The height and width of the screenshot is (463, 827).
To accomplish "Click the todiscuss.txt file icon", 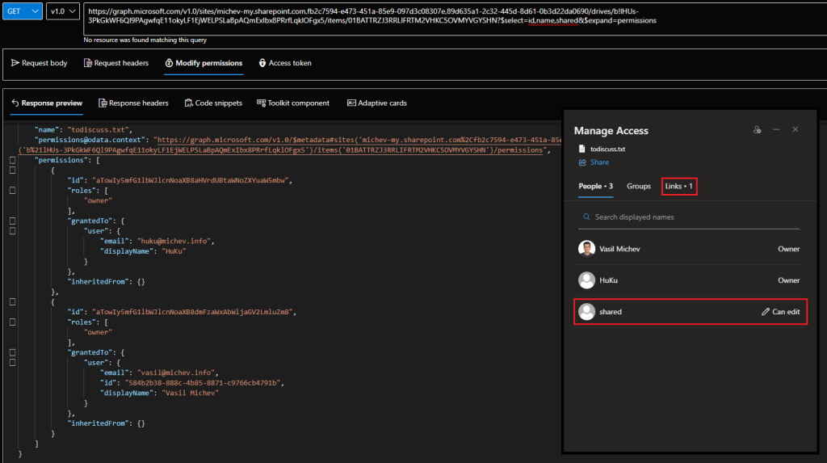I will click(582, 149).
